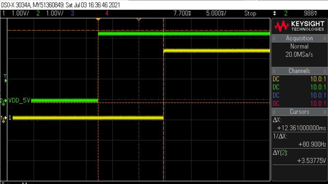
Task: Click the VDD_5V channel label
Action: click(19, 101)
